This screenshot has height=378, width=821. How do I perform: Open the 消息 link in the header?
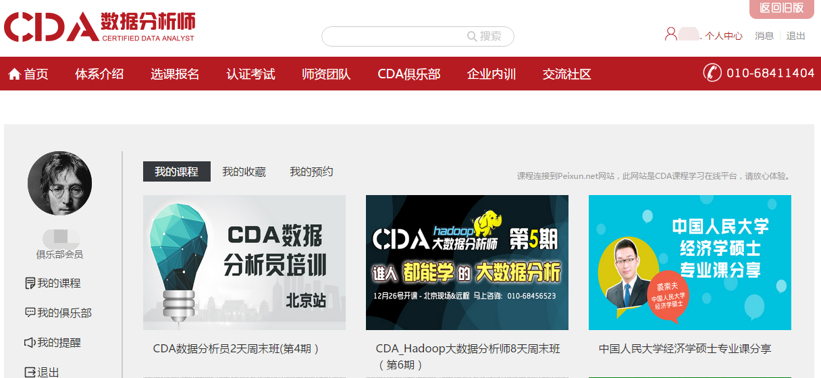click(764, 36)
